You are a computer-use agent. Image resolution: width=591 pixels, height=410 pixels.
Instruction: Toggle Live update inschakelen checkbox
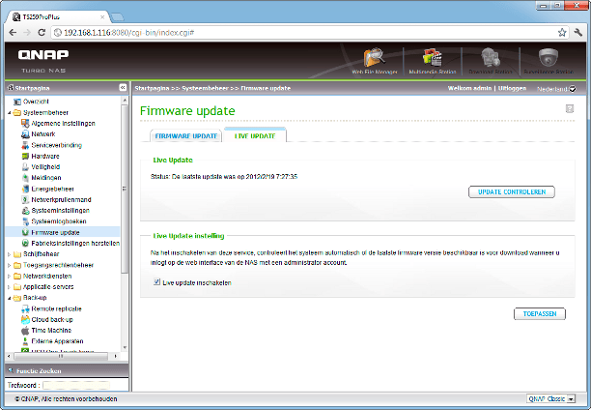click(156, 281)
